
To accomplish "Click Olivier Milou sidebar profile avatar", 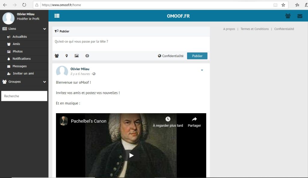I will [8, 18].
